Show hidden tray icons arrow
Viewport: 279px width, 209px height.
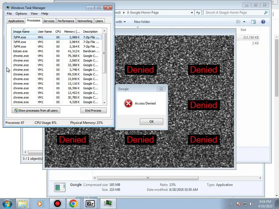coord(232,204)
